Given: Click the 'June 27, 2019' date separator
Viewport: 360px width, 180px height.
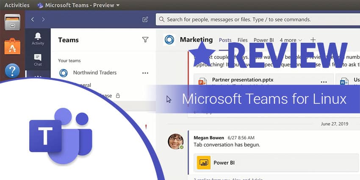Looking at the screenshot, I should tap(335, 124).
